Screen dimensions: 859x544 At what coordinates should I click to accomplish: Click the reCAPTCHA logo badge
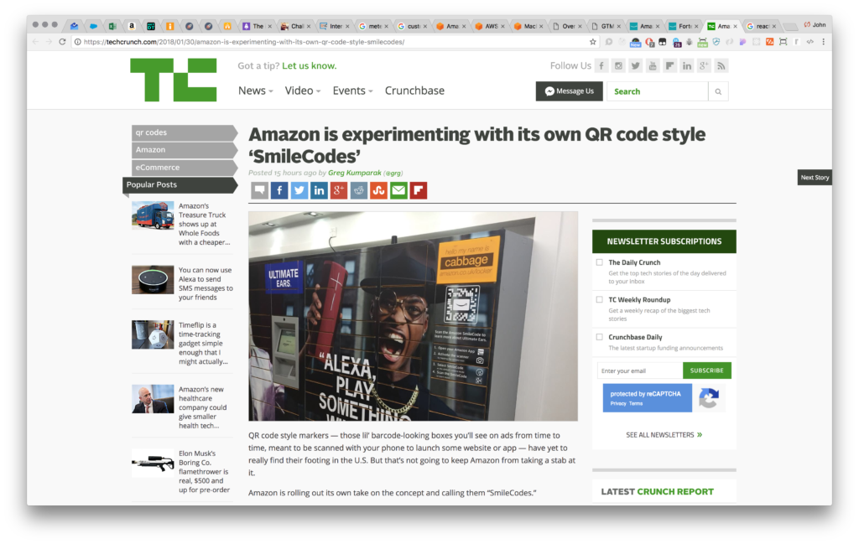coord(709,398)
